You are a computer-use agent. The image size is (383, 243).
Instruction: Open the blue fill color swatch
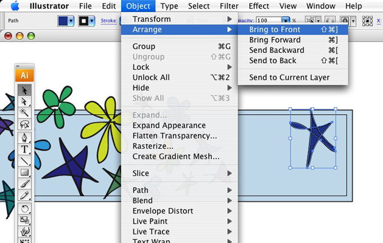(x=63, y=21)
